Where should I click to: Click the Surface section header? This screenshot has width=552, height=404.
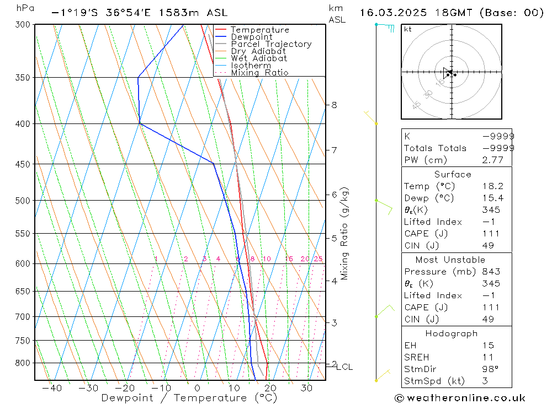453,174
